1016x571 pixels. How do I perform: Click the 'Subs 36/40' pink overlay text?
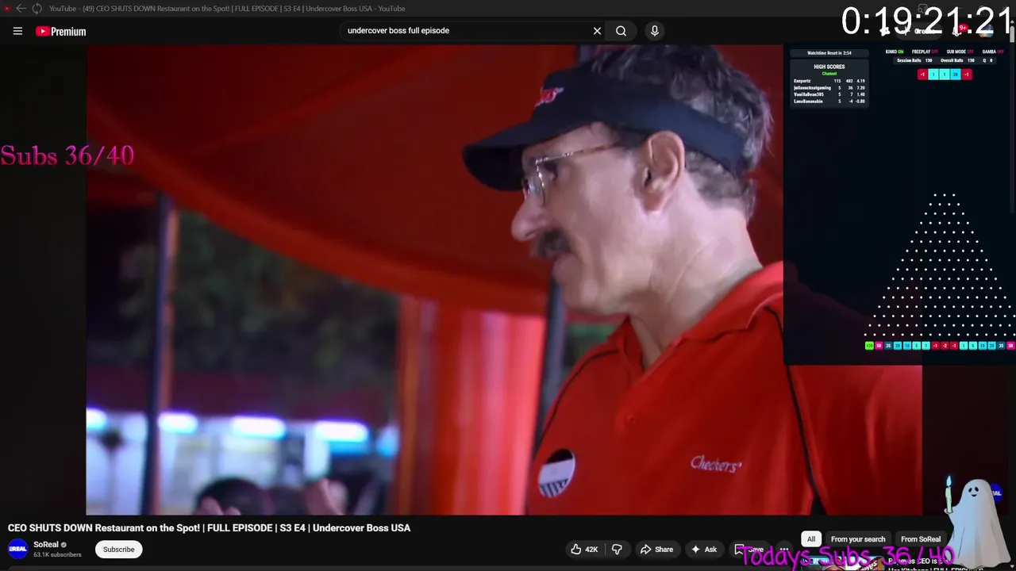coord(67,155)
